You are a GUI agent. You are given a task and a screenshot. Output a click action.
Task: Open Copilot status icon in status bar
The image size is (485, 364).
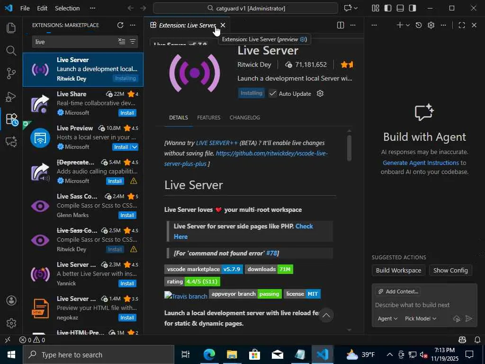[462, 340]
